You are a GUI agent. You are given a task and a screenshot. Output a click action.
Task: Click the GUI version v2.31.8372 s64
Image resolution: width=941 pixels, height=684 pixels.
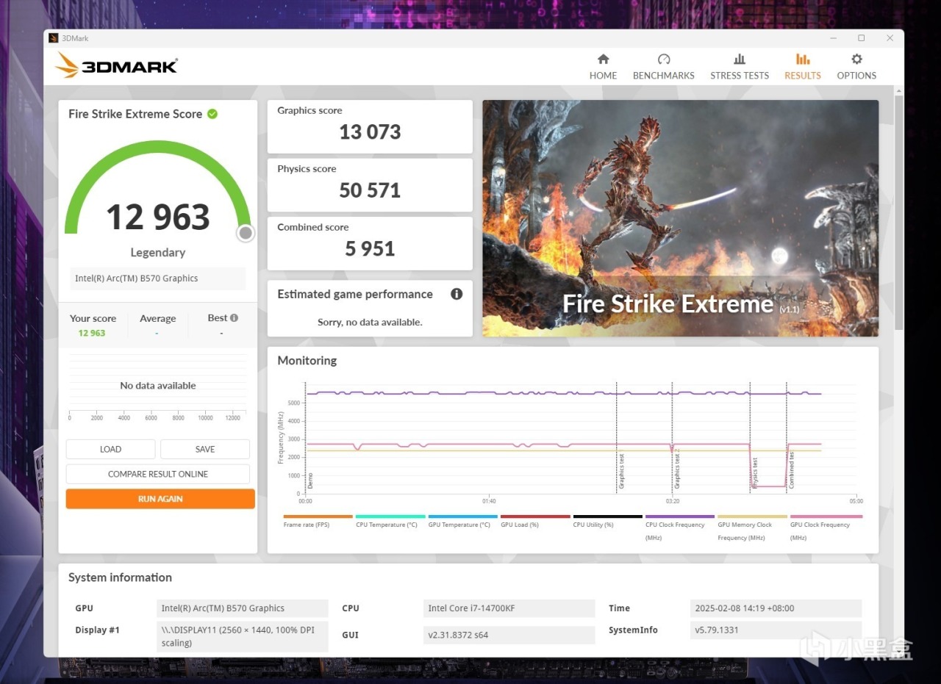tap(509, 635)
